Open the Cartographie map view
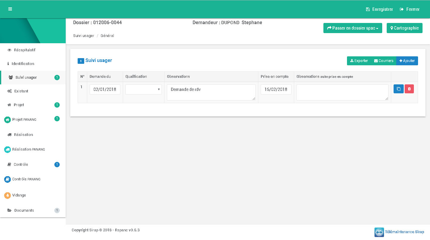The height and width of the screenshot is (240, 430). point(405,28)
